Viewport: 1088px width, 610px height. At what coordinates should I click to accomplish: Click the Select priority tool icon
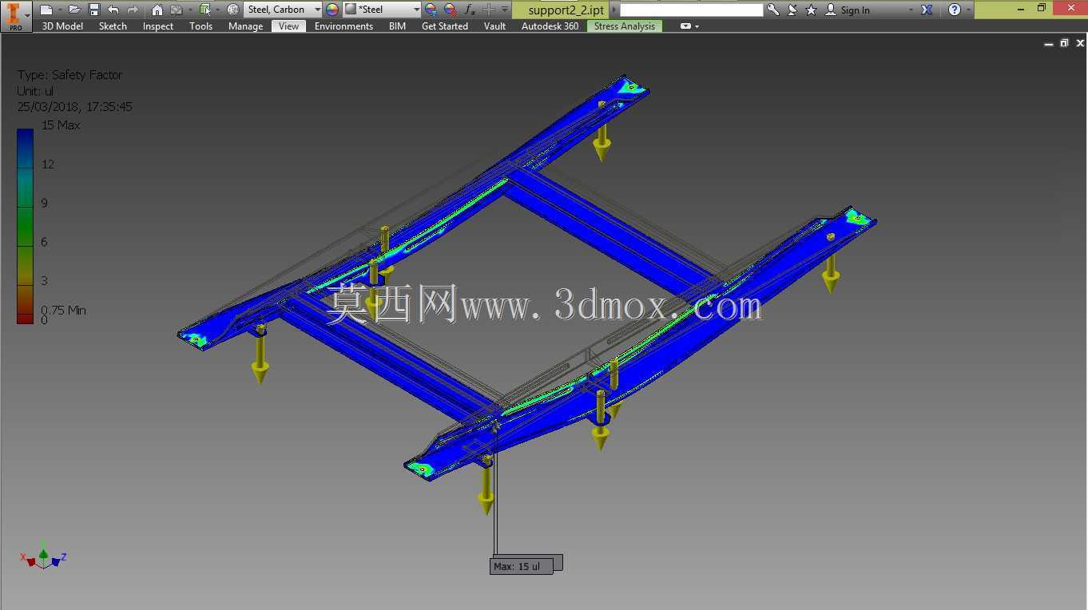coord(204,10)
